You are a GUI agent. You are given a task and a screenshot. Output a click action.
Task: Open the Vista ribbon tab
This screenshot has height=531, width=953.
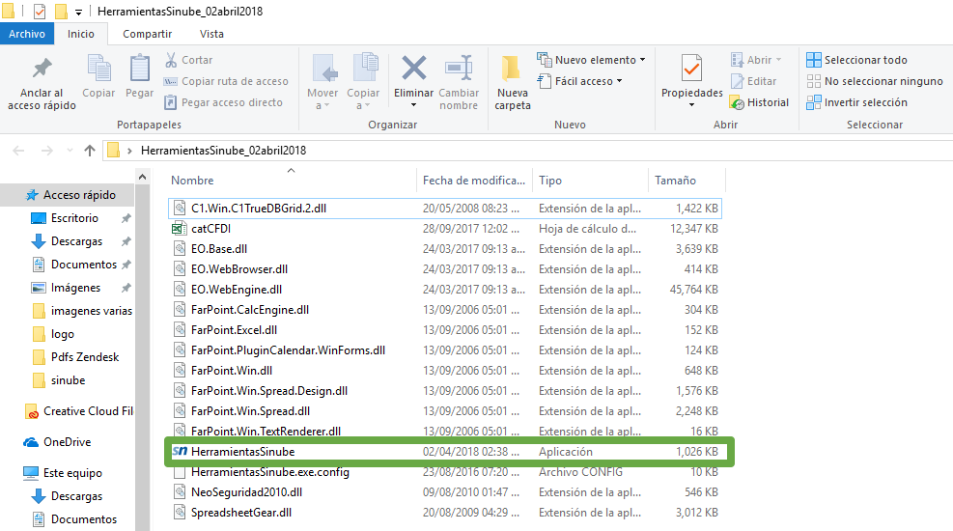[x=211, y=34]
